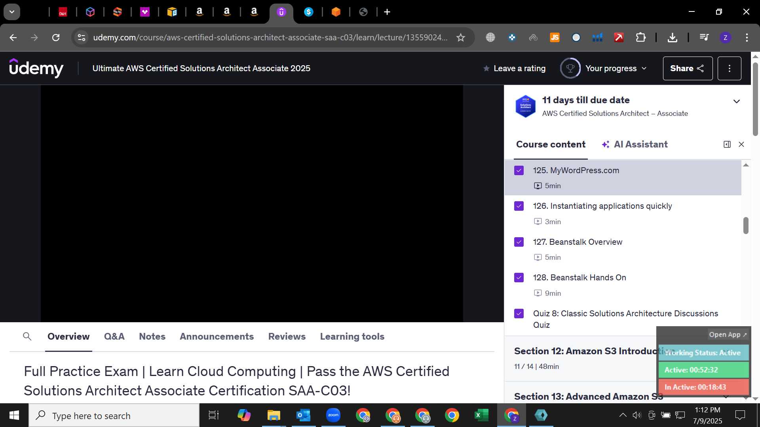Click Leave a rating
Image resolution: width=760 pixels, height=427 pixels.
point(514,68)
